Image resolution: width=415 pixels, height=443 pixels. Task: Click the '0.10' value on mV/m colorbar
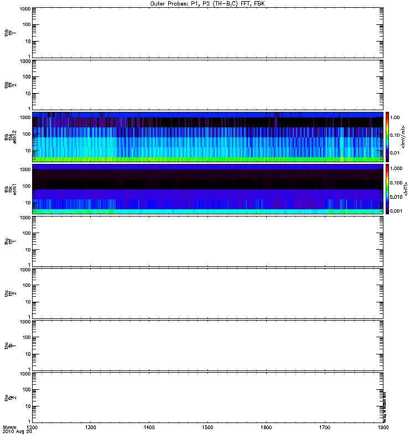(x=395, y=135)
